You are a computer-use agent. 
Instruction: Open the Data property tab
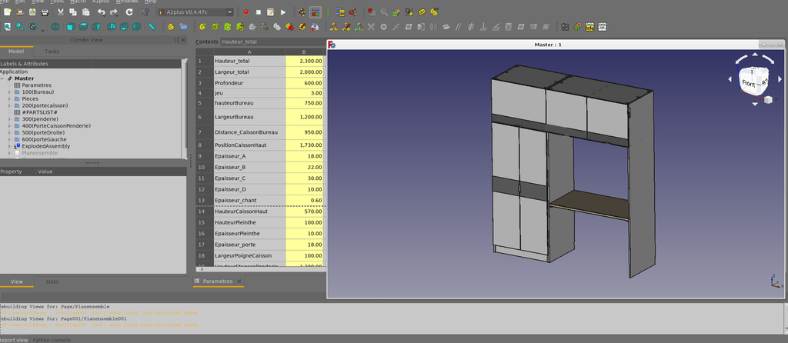click(x=52, y=281)
